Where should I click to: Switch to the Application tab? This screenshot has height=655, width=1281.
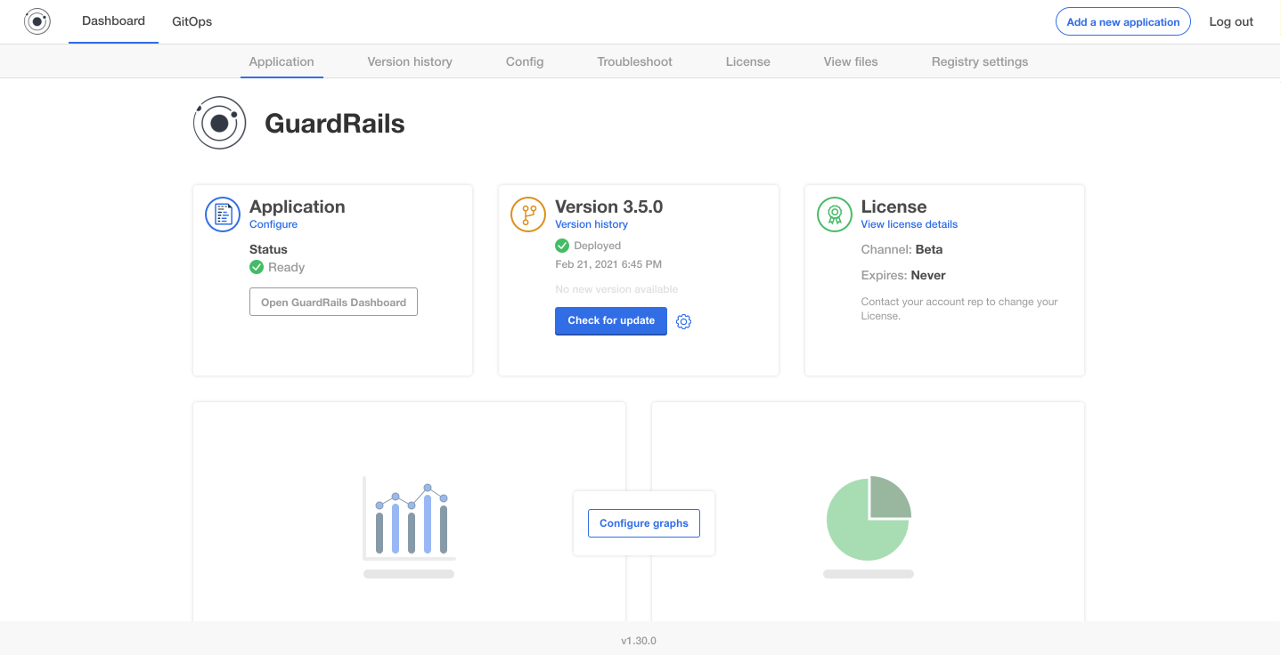281,61
